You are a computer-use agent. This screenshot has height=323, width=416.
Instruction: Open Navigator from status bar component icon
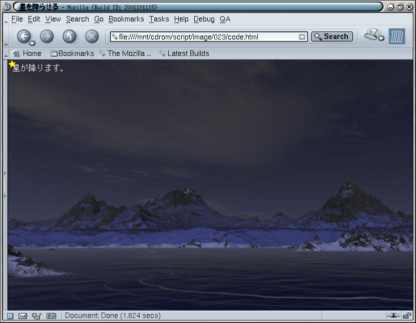(x=11, y=316)
